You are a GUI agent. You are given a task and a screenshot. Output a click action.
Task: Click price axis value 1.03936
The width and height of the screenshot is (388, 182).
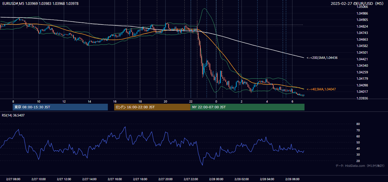[362, 98]
